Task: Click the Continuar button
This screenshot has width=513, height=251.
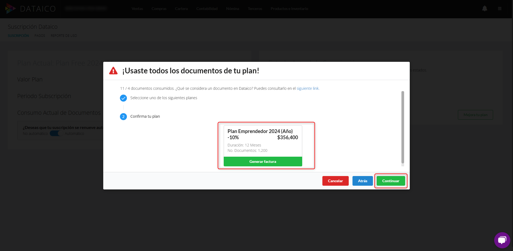Action: 391,181
